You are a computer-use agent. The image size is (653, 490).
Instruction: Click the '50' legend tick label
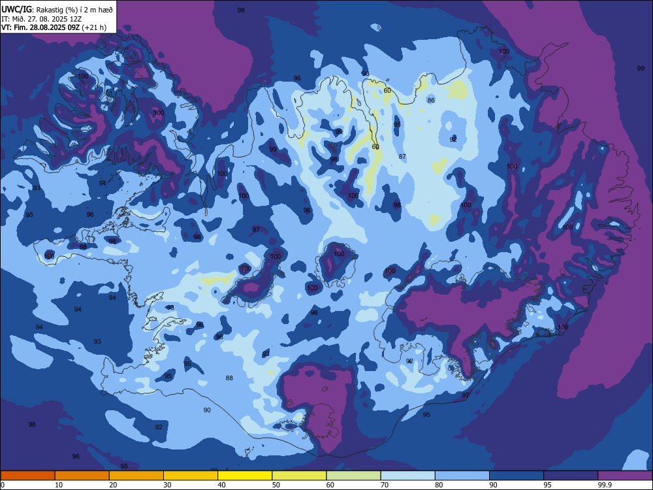[276, 485]
